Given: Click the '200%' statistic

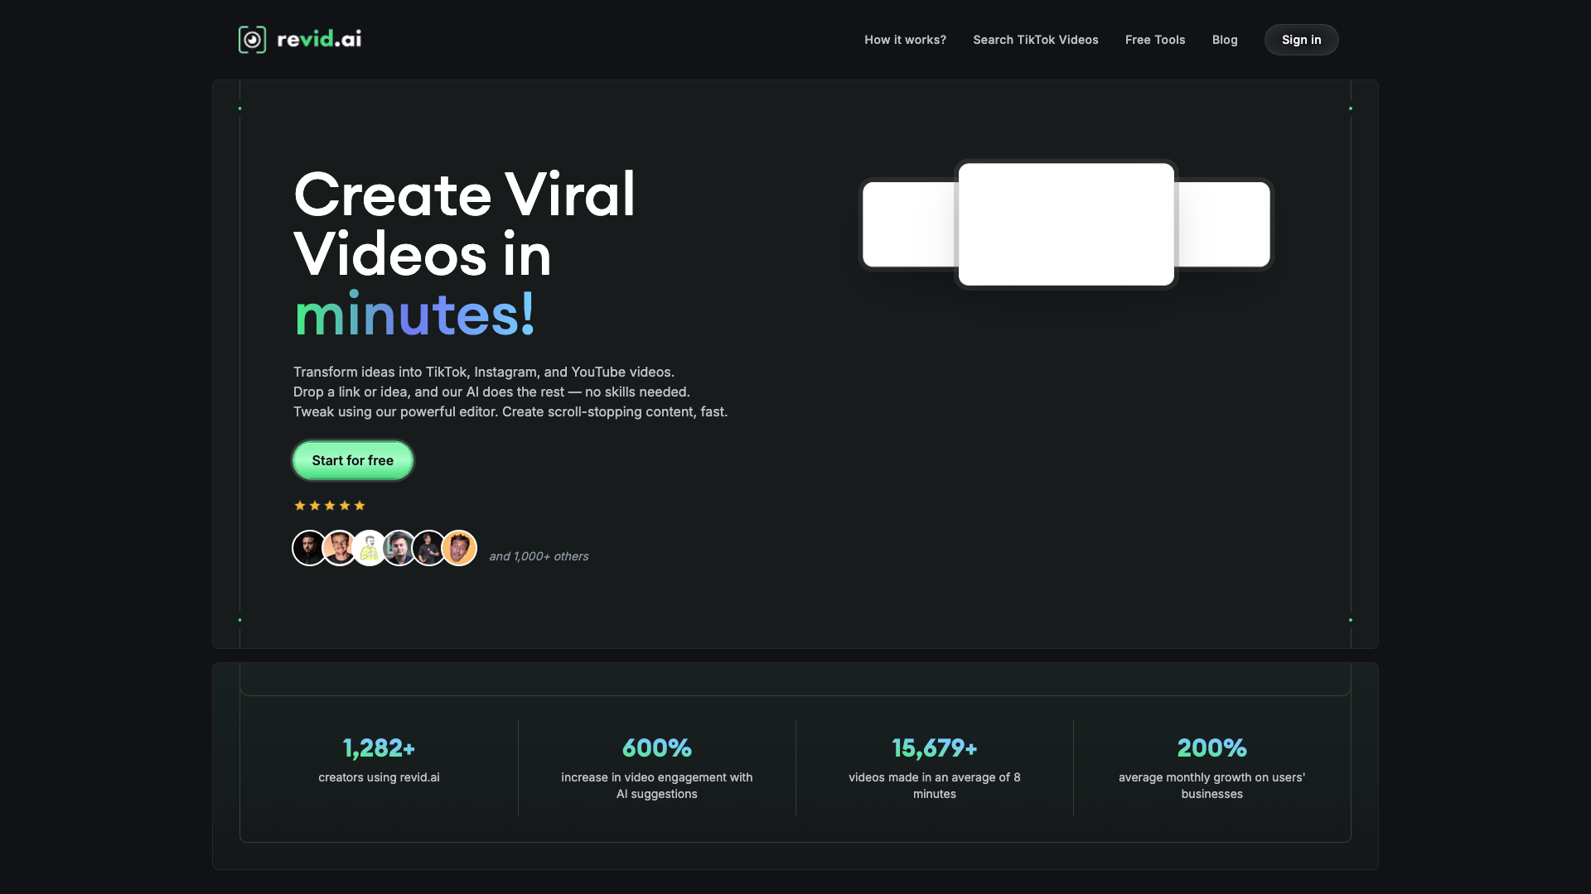Looking at the screenshot, I should (1212, 748).
